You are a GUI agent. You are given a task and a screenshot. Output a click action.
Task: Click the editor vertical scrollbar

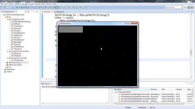[x=191, y=52]
